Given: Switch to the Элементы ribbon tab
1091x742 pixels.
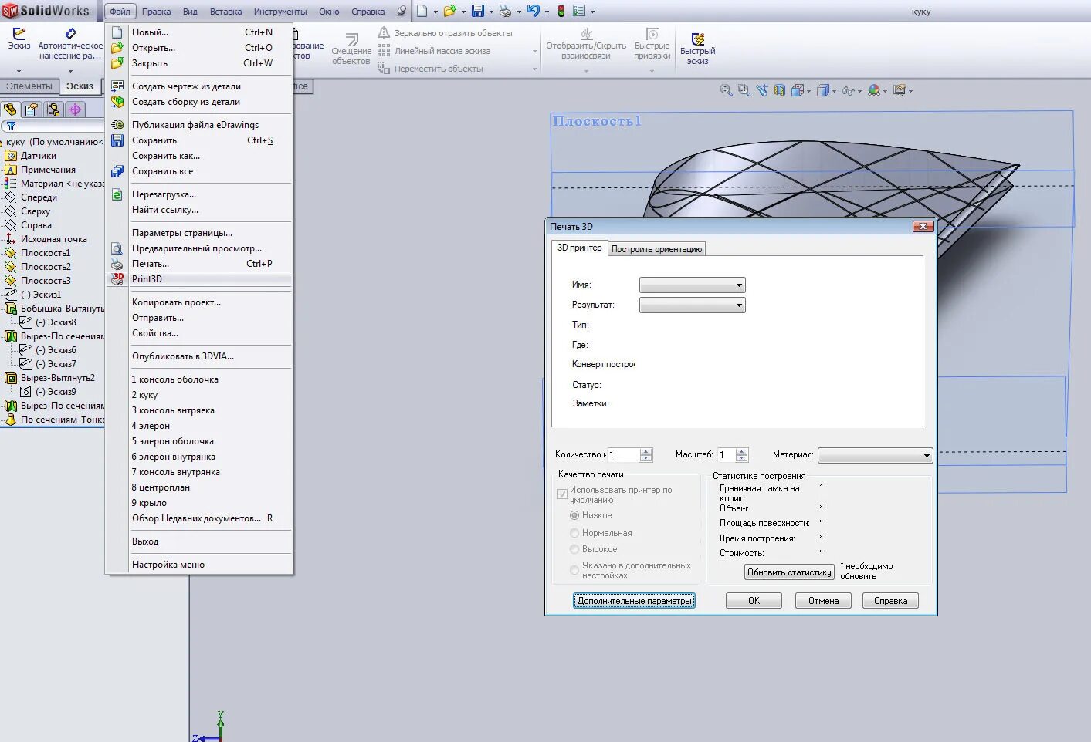Looking at the screenshot, I should click(x=29, y=86).
